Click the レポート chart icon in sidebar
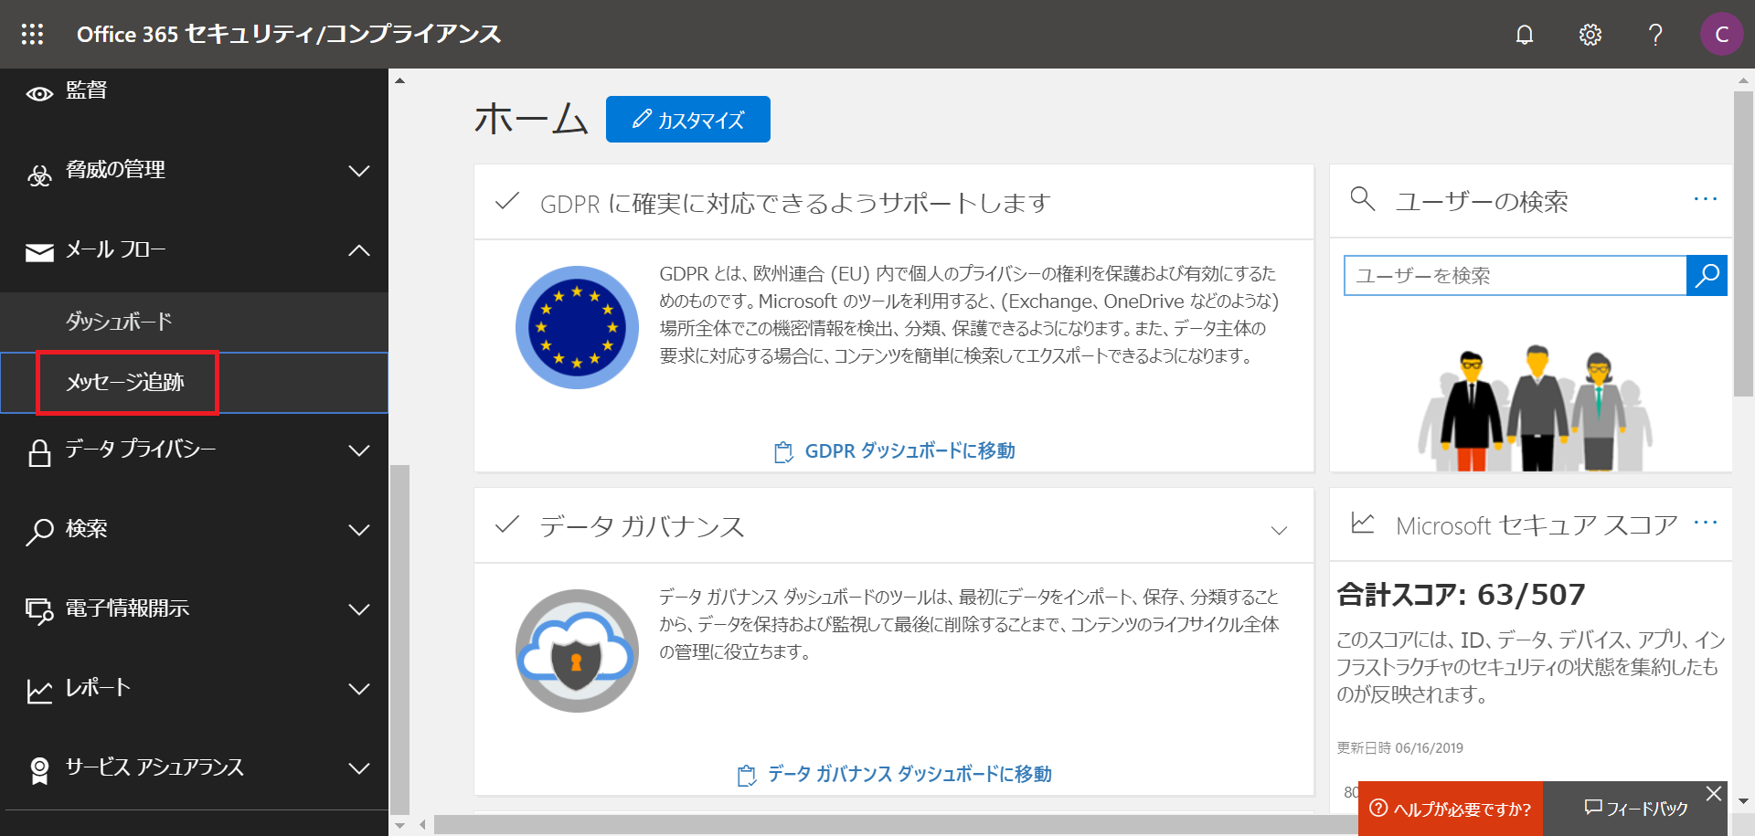This screenshot has height=836, width=1755. 39,692
